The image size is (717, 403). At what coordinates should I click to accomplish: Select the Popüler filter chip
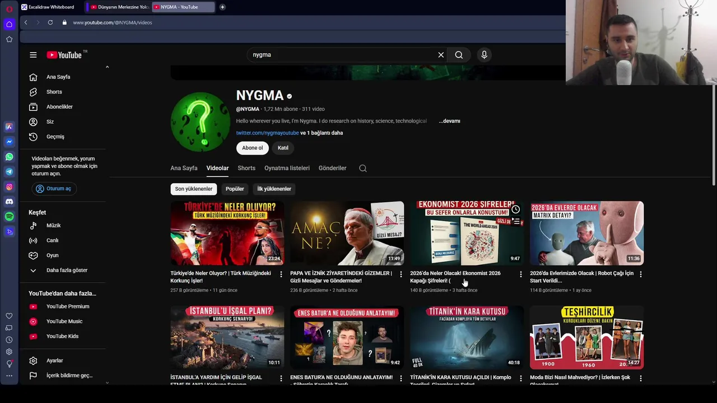(235, 189)
